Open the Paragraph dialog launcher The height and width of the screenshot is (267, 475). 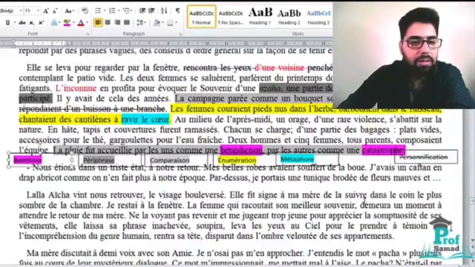pos(180,34)
